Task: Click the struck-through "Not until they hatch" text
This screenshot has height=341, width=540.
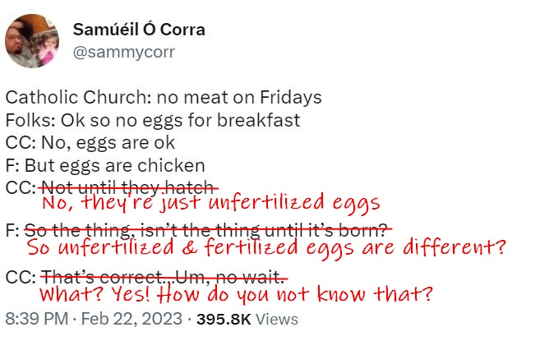Action: tap(130, 186)
